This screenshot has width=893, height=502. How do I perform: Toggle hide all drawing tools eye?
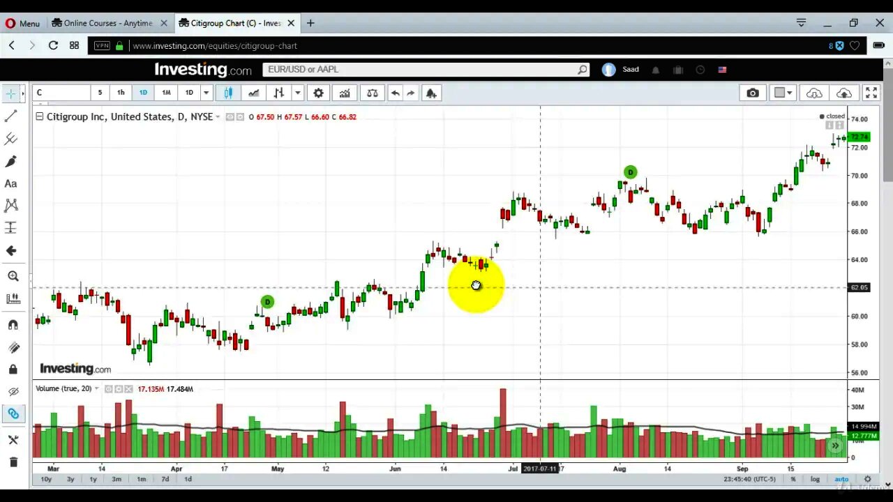tap(13, 391)
